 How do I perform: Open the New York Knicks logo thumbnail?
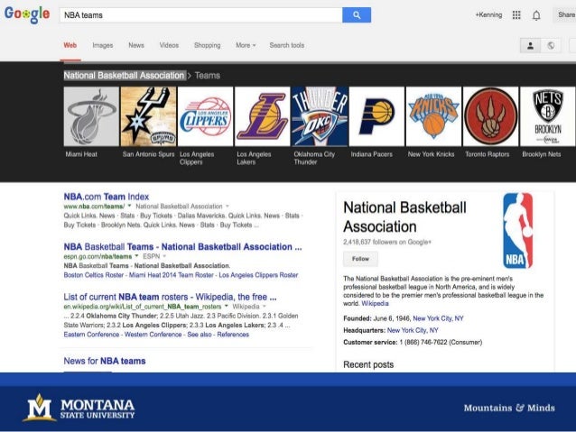click(x=433, y=116)
